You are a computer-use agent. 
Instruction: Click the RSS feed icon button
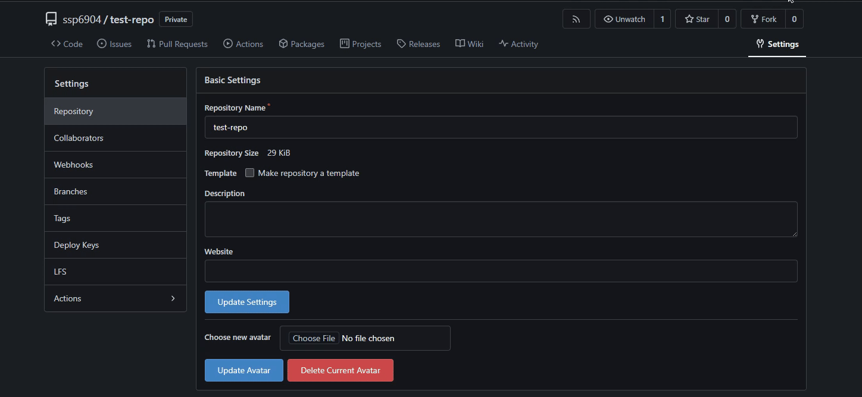576,19
